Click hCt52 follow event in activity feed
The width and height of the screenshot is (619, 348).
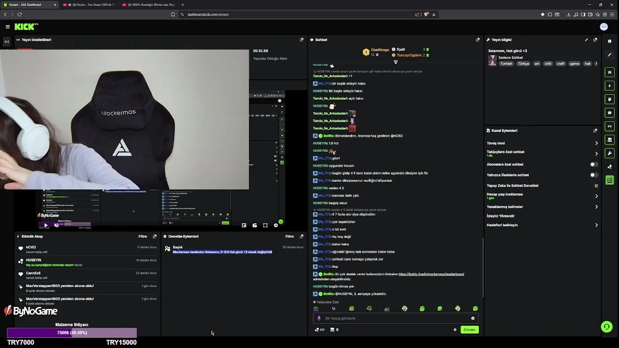point(87,249)
